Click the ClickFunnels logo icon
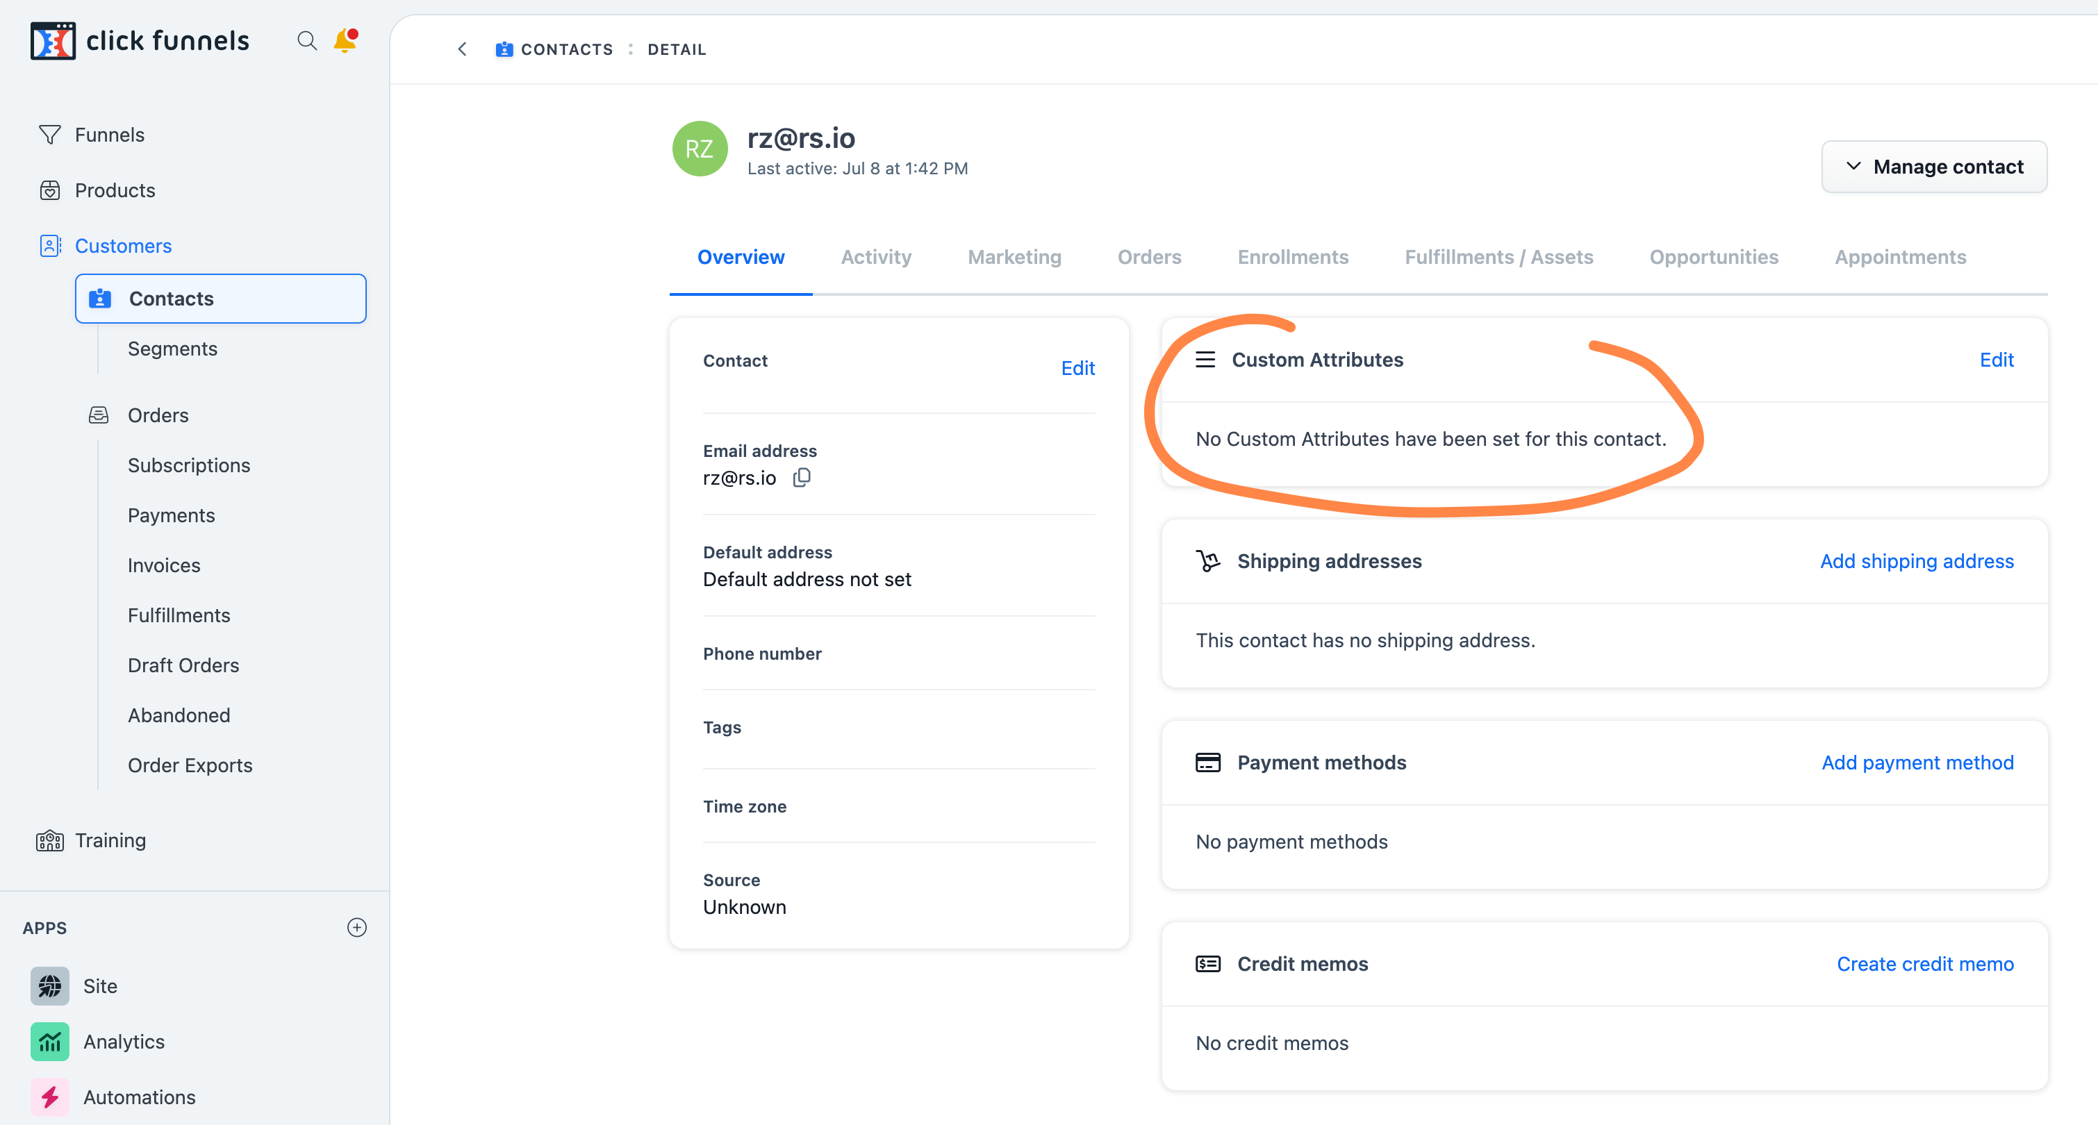2098x1125 pixels. point(53,41)
